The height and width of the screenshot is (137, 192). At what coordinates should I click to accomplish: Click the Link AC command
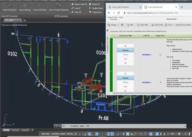76,8
